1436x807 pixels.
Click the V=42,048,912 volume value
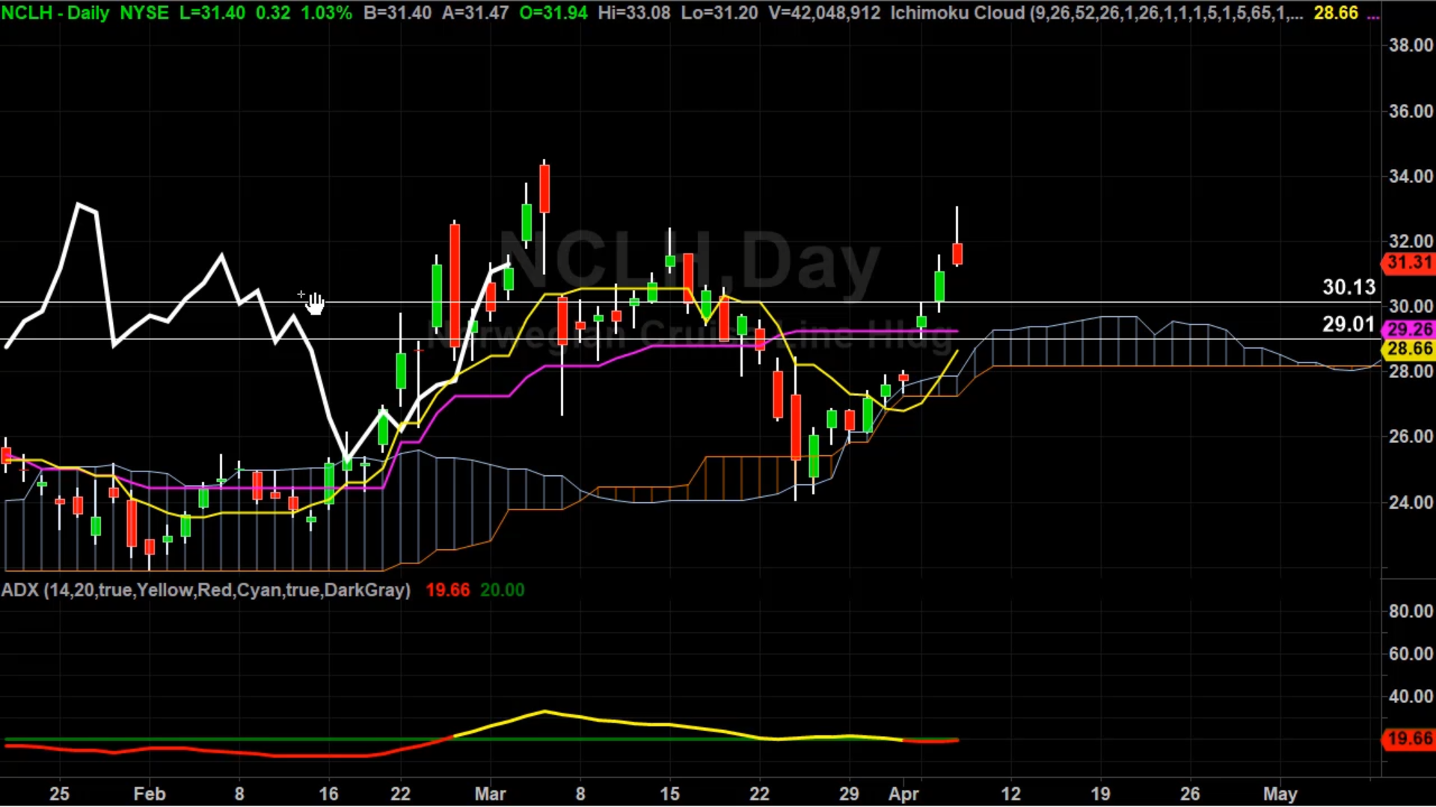[823, 13]
